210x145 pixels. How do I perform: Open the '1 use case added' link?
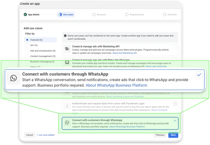45,135
